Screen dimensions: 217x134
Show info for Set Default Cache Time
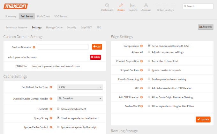pos(51,87)
